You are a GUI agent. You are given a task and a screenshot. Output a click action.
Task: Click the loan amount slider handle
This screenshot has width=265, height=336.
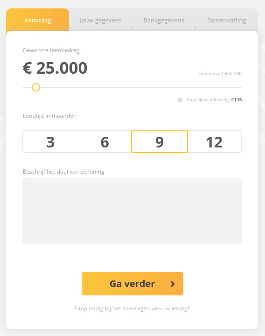click(36, 87)
